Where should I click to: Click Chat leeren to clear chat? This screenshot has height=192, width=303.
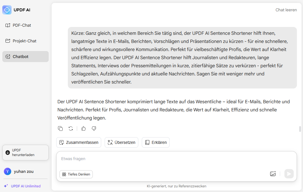pos(286,10)
